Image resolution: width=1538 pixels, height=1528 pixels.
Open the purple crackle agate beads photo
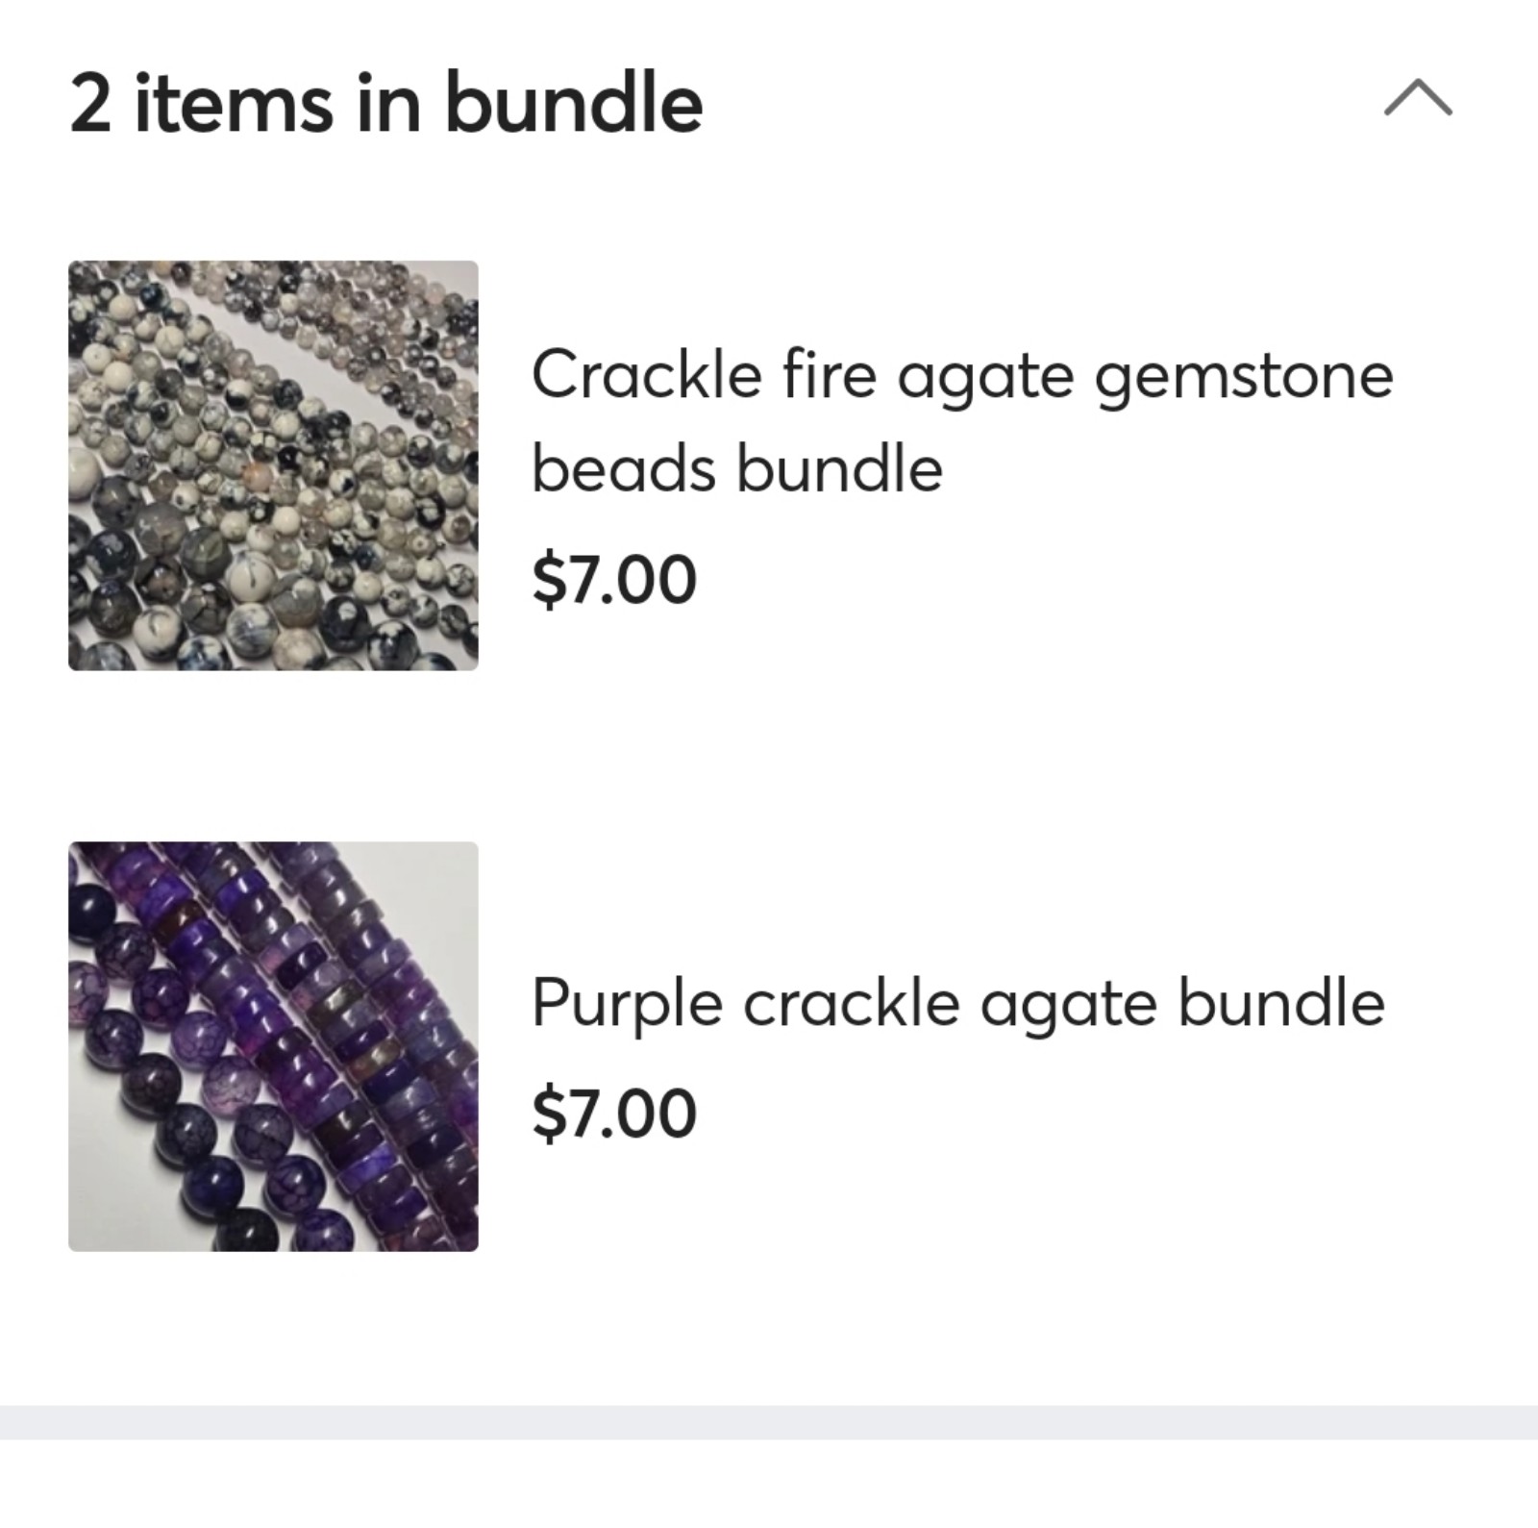pyautogui.click(x=273, y=1046)
